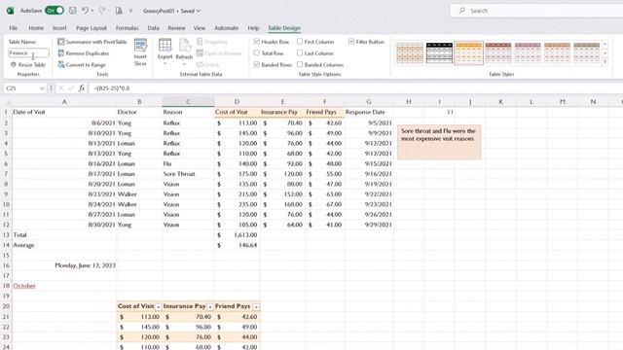Viewport: 623px width, 350px height.
Task: Enable the Total Row checkbox
Action: tap(257, 52)
